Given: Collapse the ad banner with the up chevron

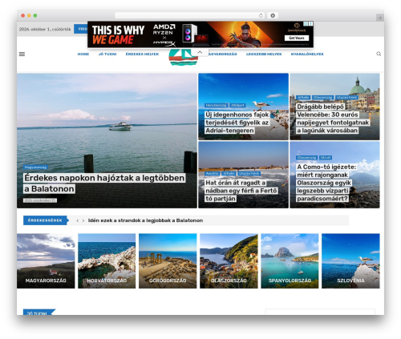Looking at the screenshot, I should pyautogui.click(x=200, y=52).
